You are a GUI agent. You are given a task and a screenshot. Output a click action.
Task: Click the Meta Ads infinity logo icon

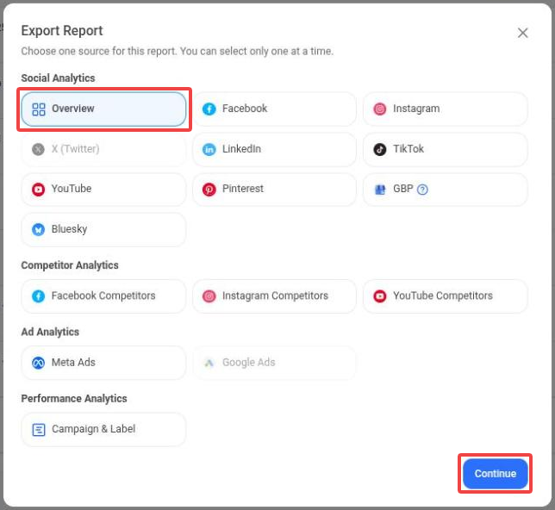click(38, 364)
